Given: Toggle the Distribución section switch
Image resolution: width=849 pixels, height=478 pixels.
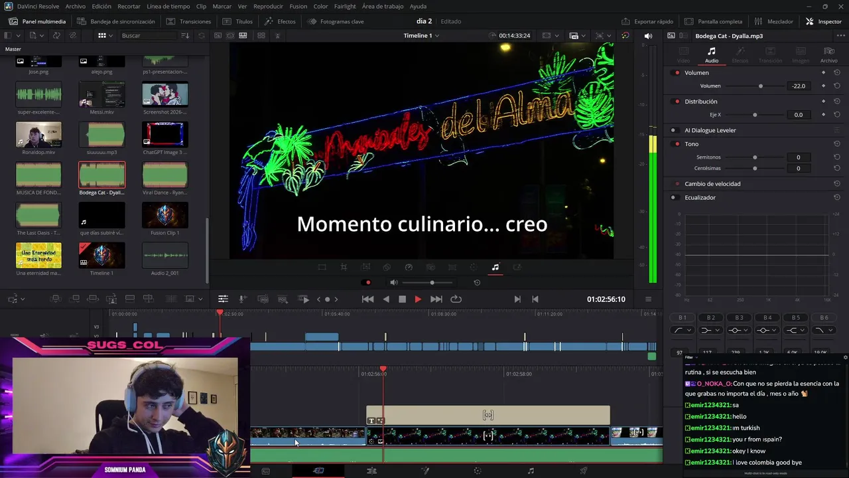Looking at the screenshot, I should click(x=677, y=102).
